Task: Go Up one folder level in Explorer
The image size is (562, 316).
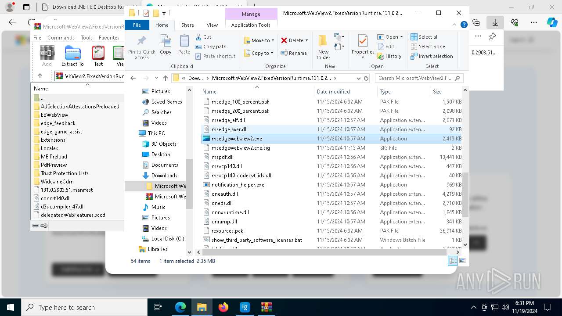Action: pyautogui.click(x=166, y=78)
